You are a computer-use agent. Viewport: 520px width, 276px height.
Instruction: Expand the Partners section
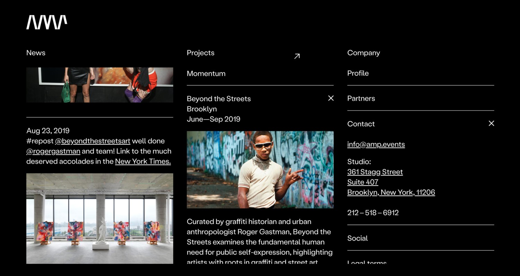(x=361, y=98)
